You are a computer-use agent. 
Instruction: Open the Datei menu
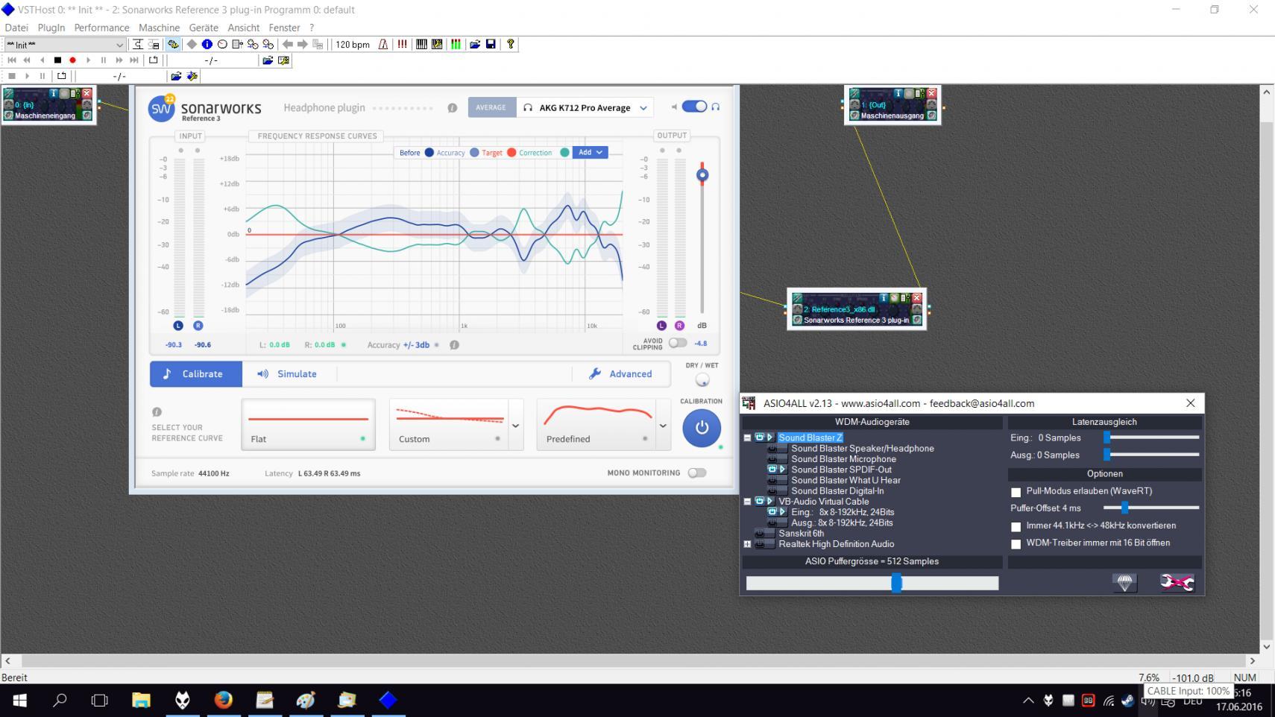[16, 28]
